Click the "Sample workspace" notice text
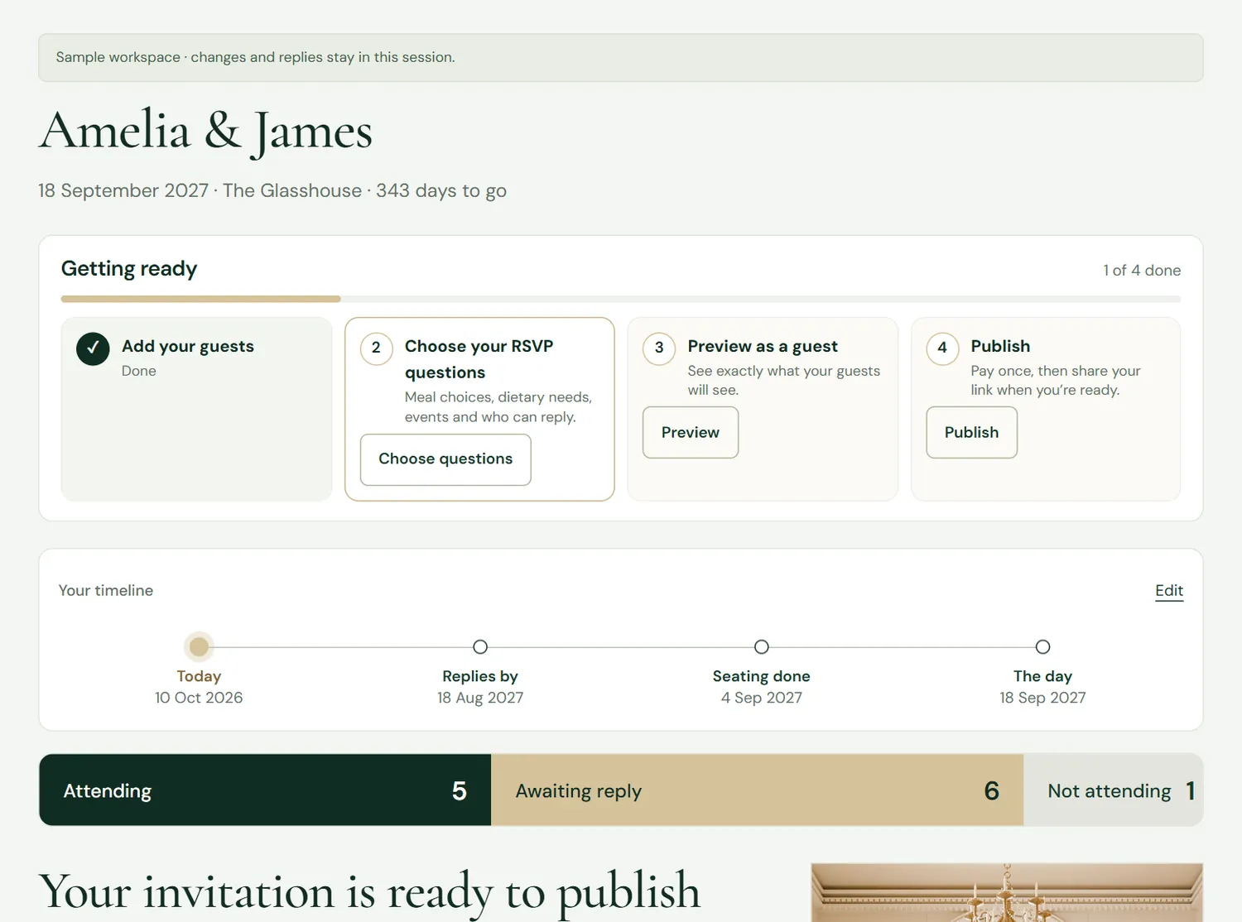 pos(255,57)
